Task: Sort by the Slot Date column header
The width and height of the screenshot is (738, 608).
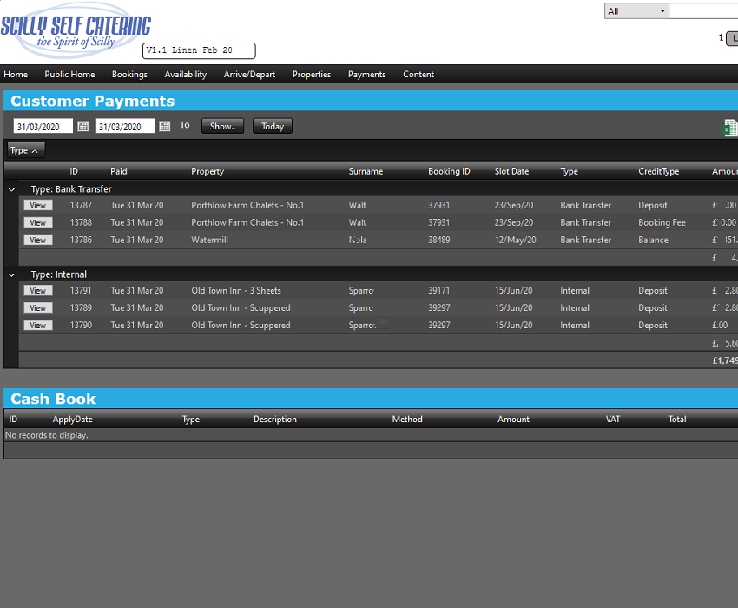Action: click(x=511, y=172)
